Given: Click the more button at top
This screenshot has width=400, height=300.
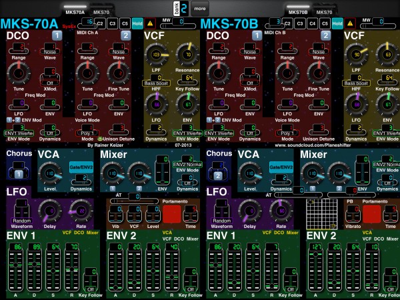Looking at the screenshot, I should (x=200, y=9).
